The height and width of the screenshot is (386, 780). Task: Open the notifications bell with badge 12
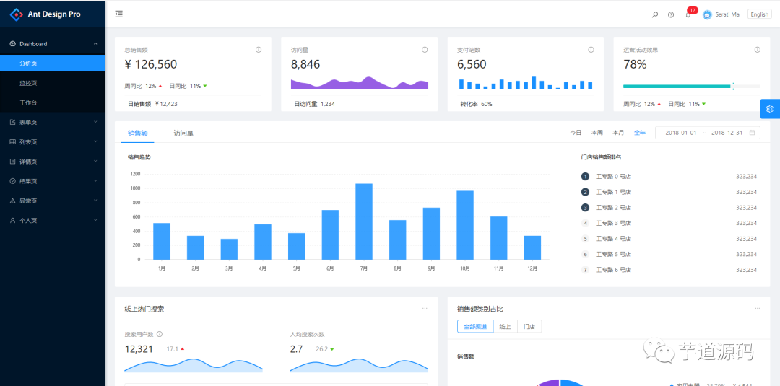point(688,14)
